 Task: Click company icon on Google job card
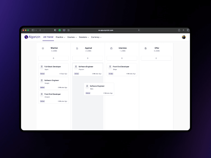point(42,80)
